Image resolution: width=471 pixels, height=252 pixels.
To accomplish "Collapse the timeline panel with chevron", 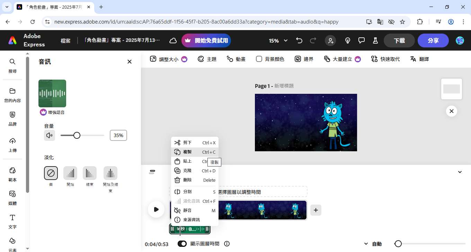I will point(460,172).
